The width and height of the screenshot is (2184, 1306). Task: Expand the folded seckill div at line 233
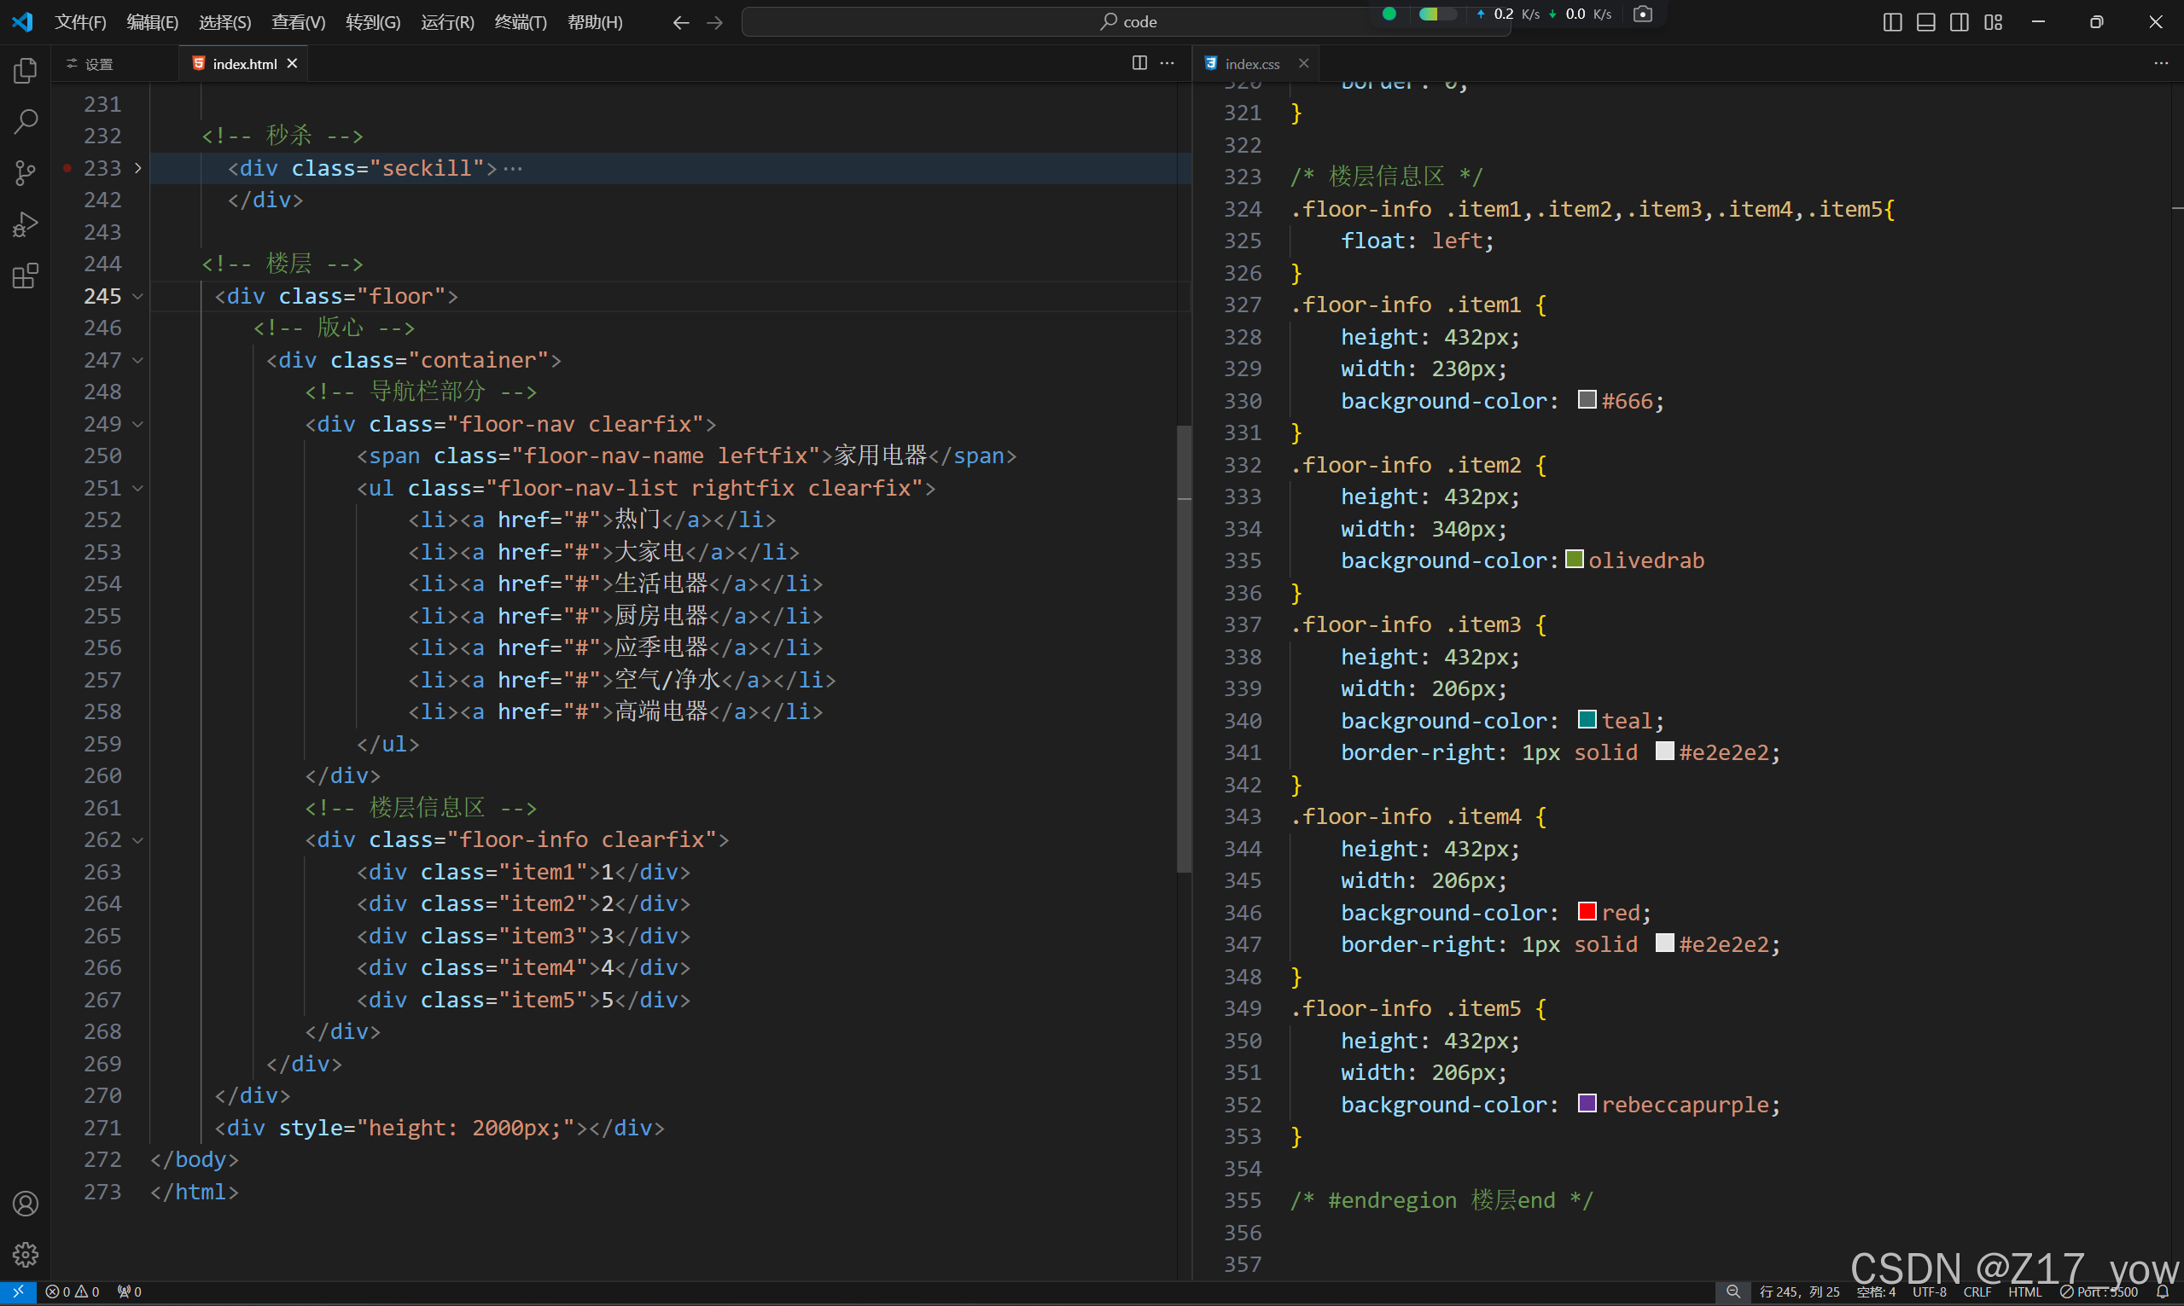click(x=138, y=168)
